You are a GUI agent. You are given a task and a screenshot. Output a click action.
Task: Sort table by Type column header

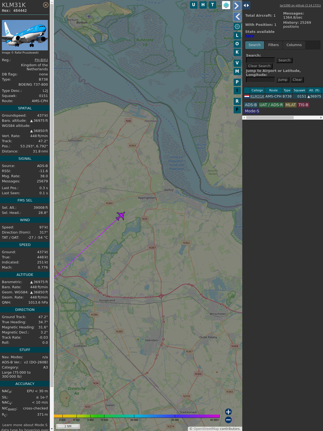coord(287,91)
